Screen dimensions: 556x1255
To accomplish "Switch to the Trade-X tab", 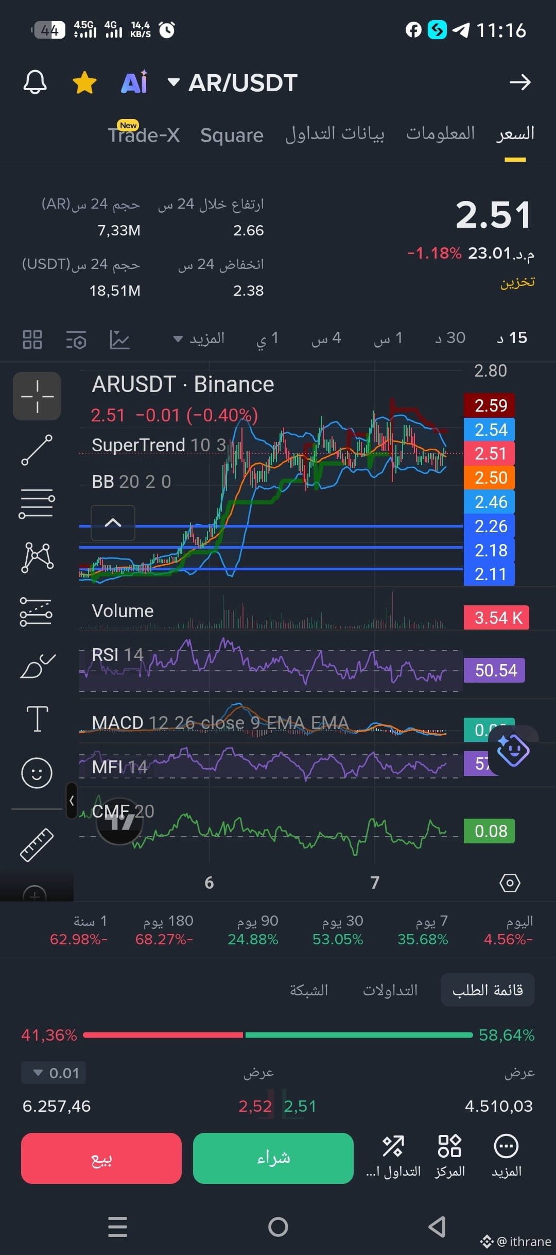I will [144, 135].
